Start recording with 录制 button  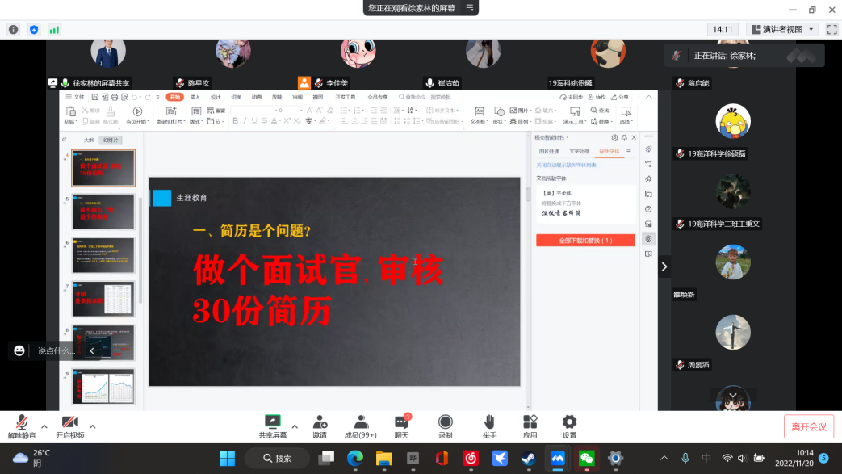click(445, 425)
